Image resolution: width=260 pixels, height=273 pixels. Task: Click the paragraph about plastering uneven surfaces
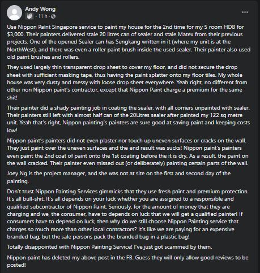[x=127, y=152]
